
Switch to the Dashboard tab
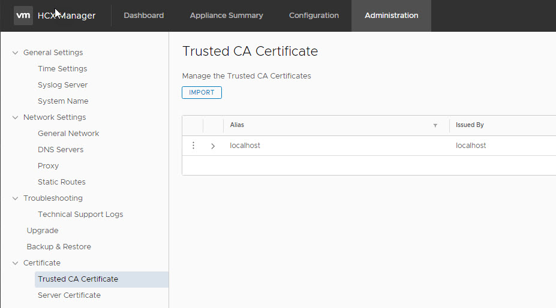[143, 16]
